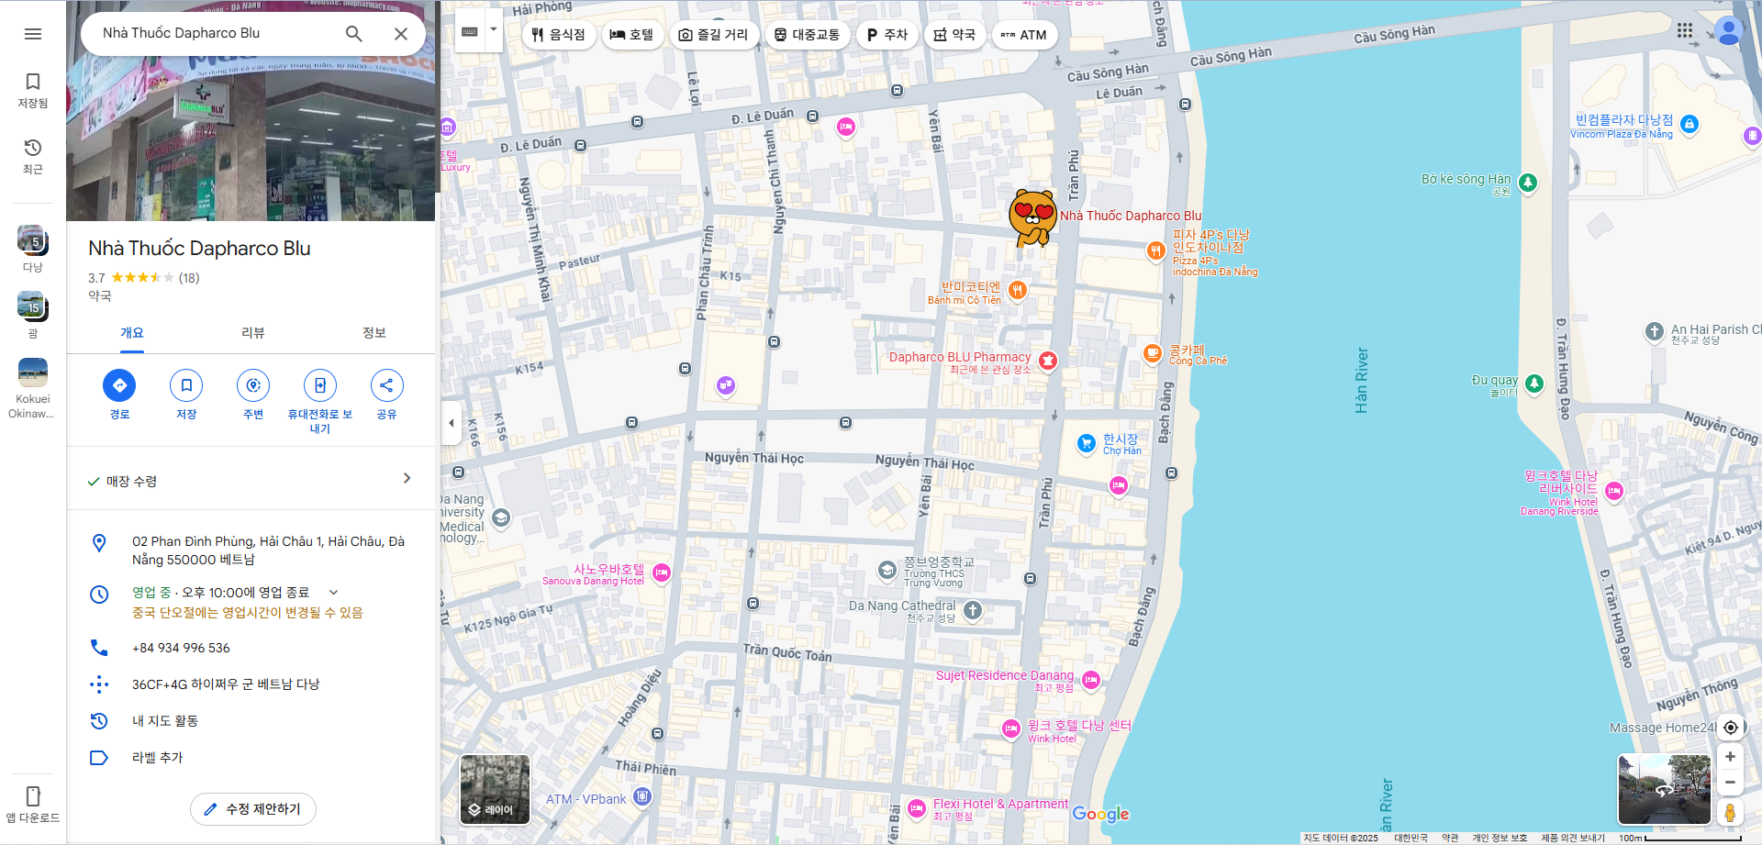Viewport: 1762px width, 845px height.
Task: Click the 수정 제안하기 suggest edit button
Action: pyautogui.click(x=253, y=809)
